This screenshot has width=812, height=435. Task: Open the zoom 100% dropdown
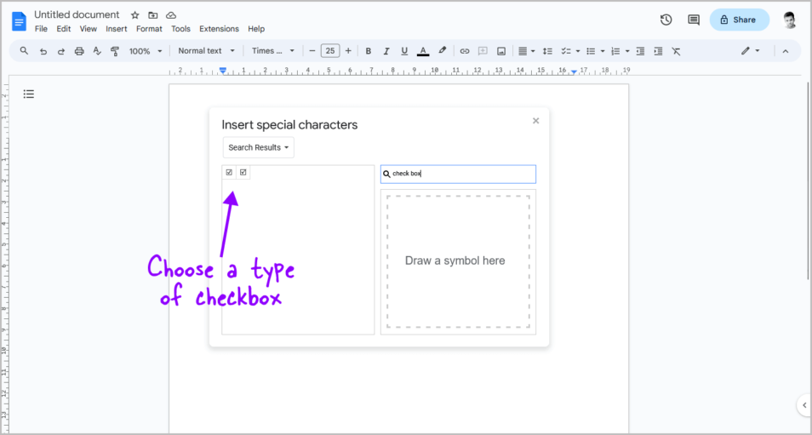pos(146,51)
